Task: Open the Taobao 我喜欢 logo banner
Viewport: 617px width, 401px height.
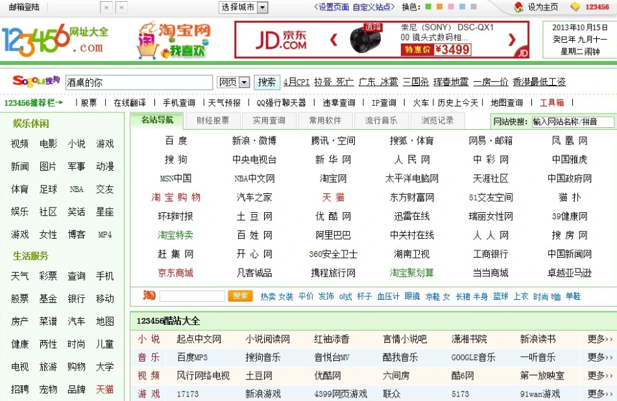Action: 173,40
